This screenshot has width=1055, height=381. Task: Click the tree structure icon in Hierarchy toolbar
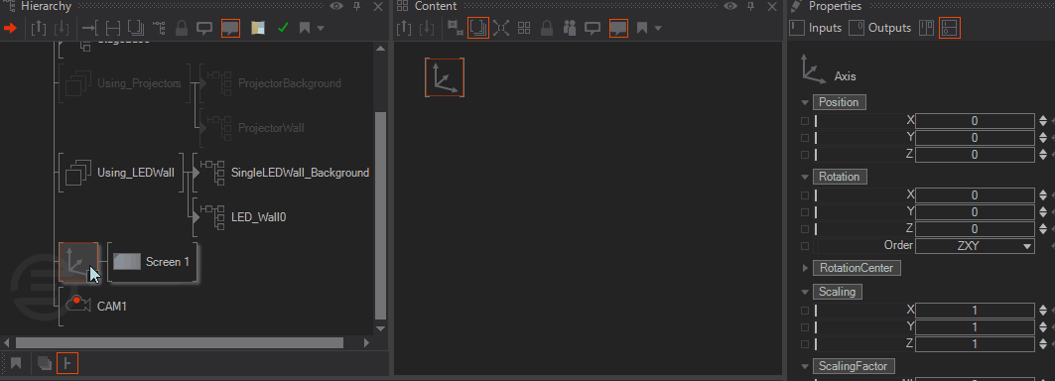click(159, 28)
